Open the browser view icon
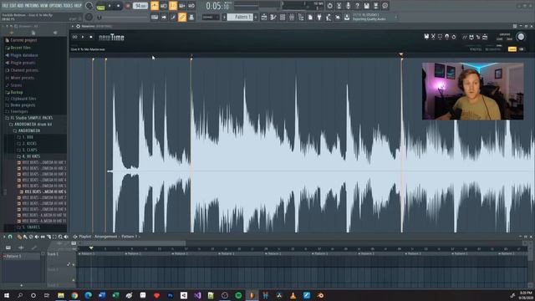535x301 pixels. coord(301,17)
